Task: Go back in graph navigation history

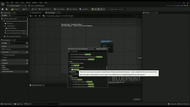Action: [36, 16]
